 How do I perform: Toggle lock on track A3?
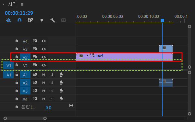click(x=17, y=91)
